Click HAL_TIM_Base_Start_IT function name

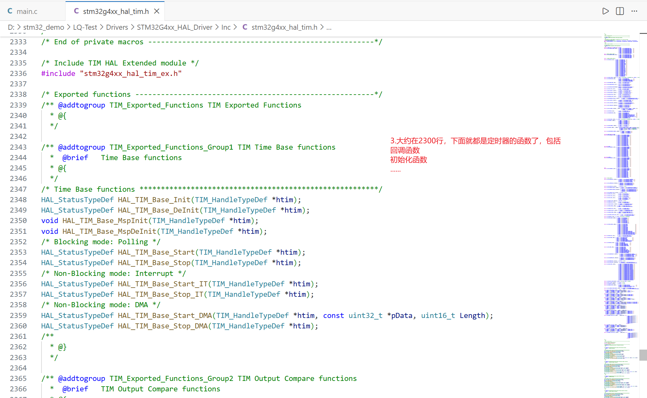[x=163, y=284]
